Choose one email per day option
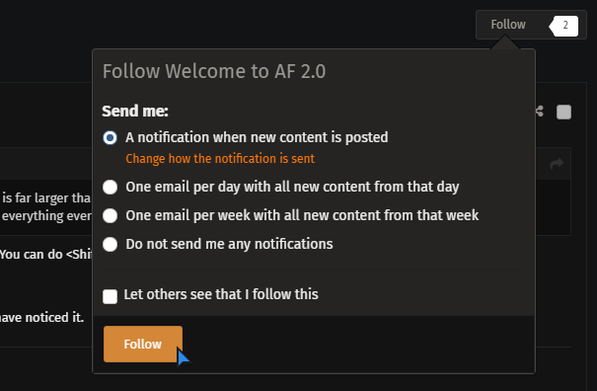This screenshot has width=597, height=391. pyautogui.click(x=111, y=188)
